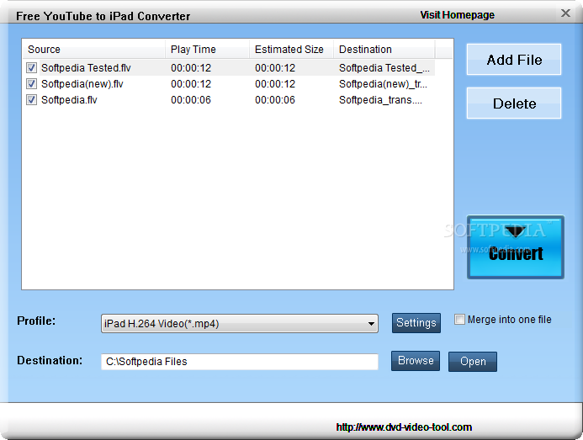Open the dvd-video-tool.com website link

(x=404, y=427)
